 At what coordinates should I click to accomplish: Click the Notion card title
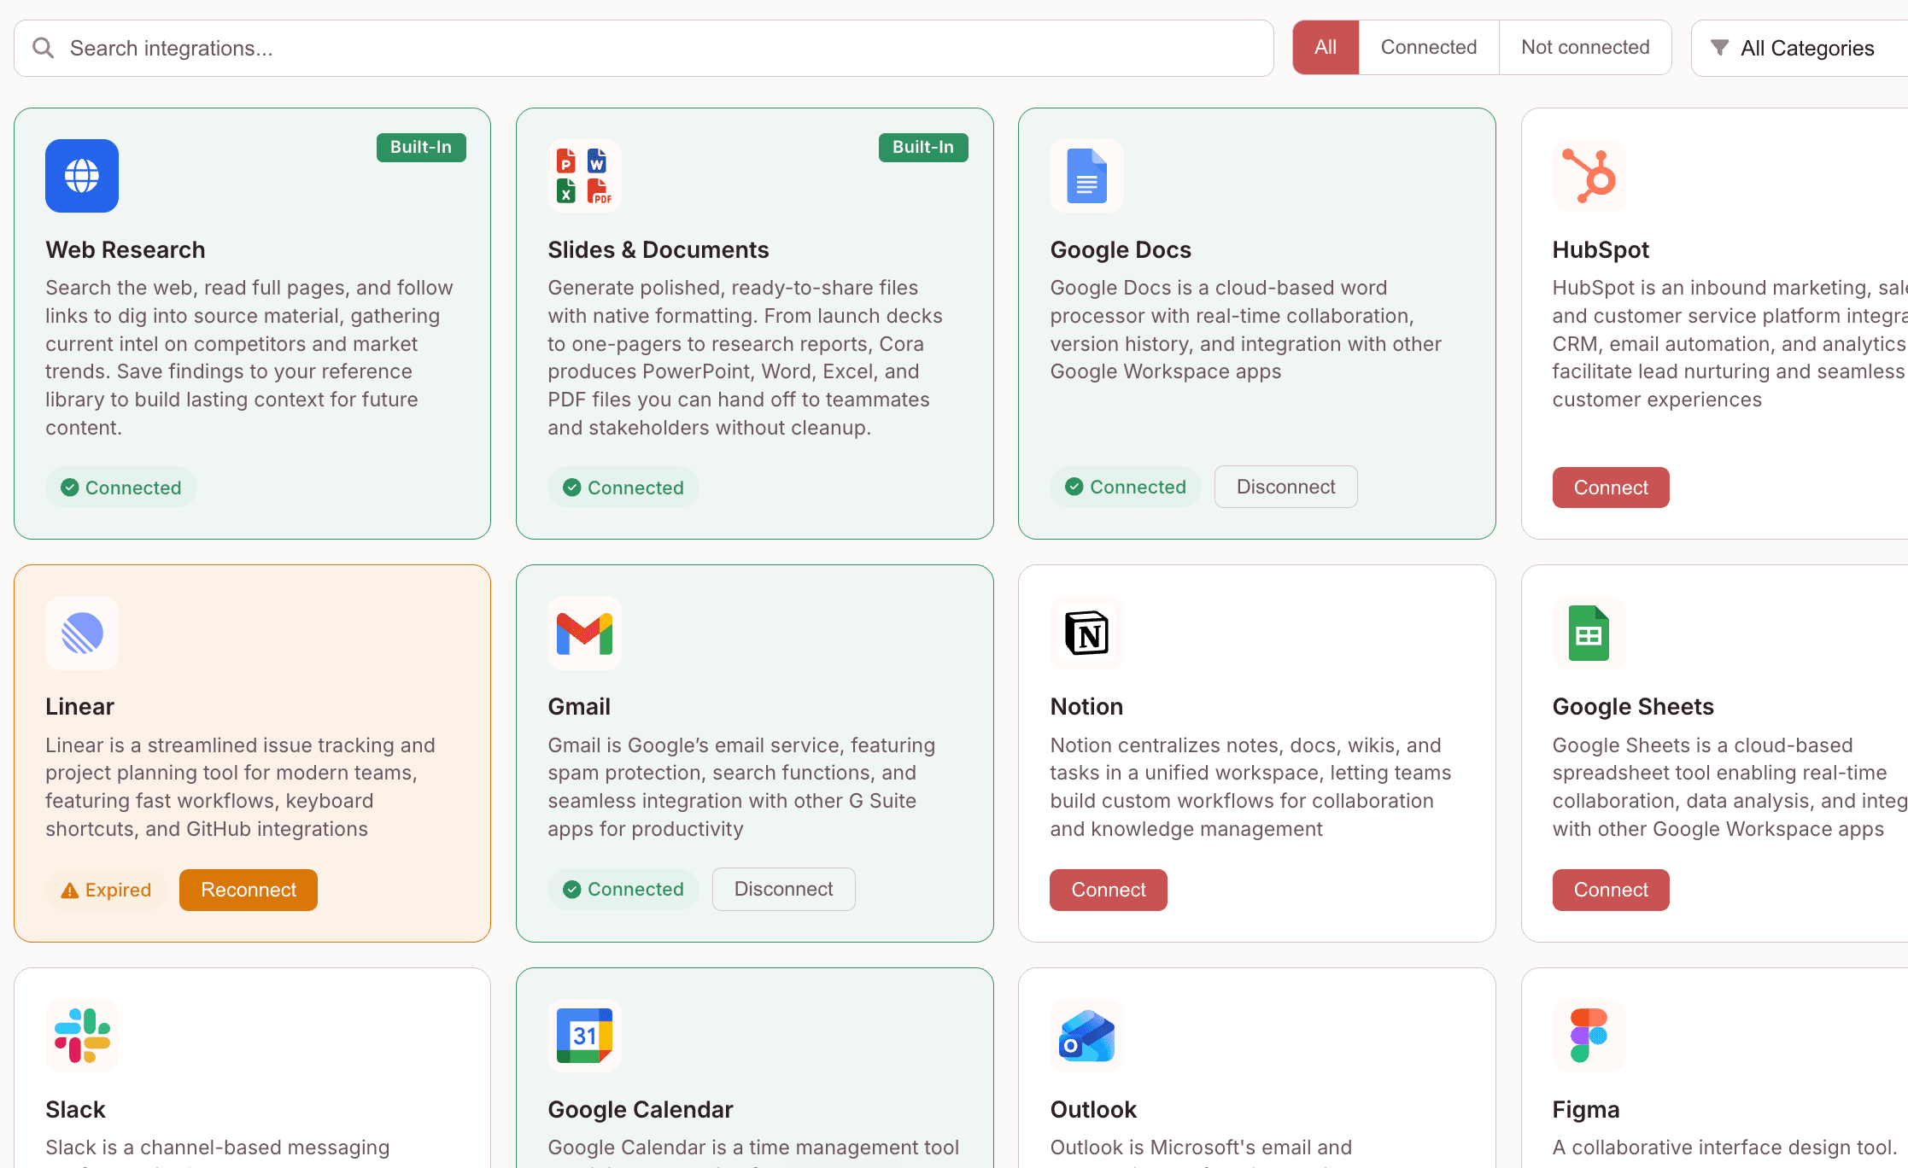1086,706
